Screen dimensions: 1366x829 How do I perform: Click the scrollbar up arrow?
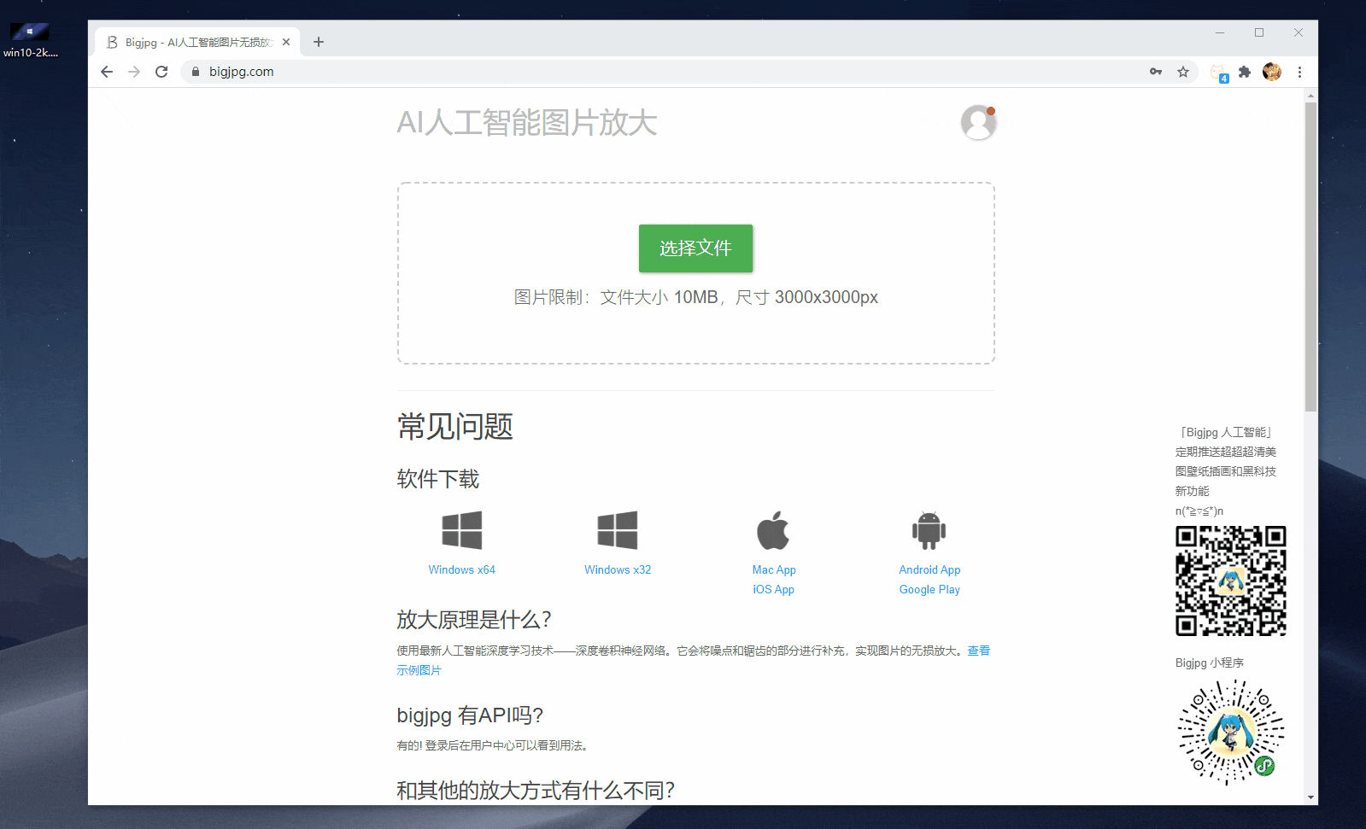click(x=1311, y=96)
